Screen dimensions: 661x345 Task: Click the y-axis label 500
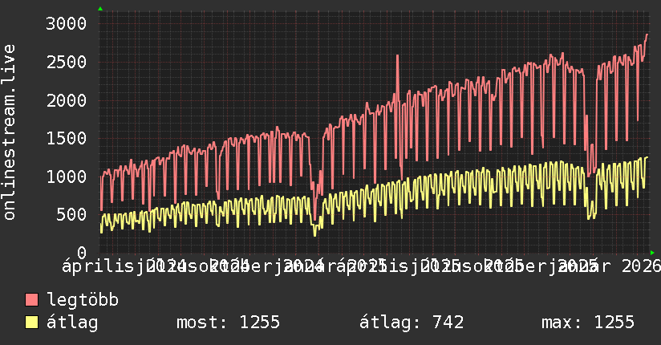coord(71,215)
